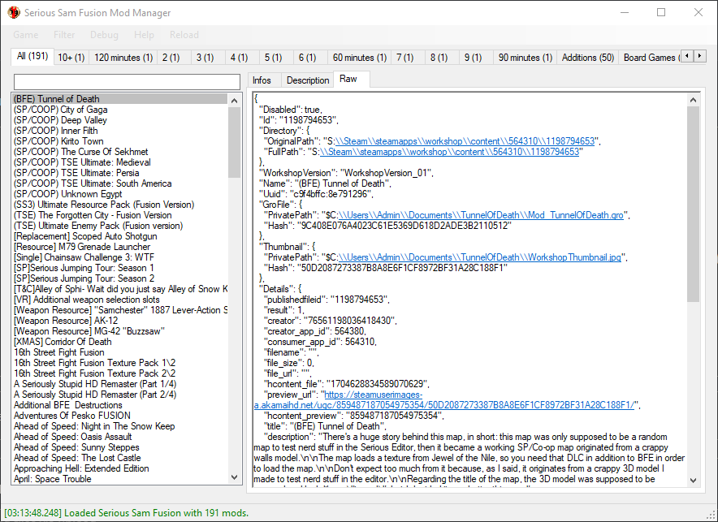Select (BFE) Tunnel of Death mod
Image resolution: width=718 pixels, height=522 pixels.
[x=120, y=99]
